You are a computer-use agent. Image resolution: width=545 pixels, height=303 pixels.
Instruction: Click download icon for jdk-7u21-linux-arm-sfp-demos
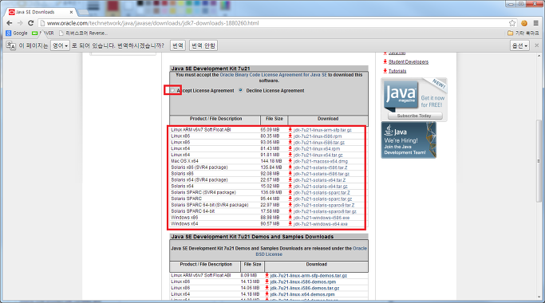[x=267, y=276]
